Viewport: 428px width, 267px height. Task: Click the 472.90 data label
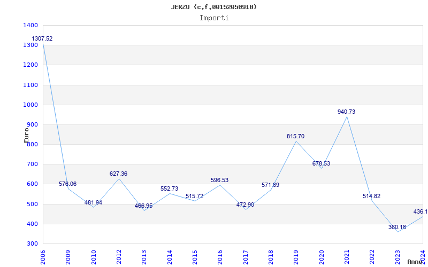click(x=245, y=205)
